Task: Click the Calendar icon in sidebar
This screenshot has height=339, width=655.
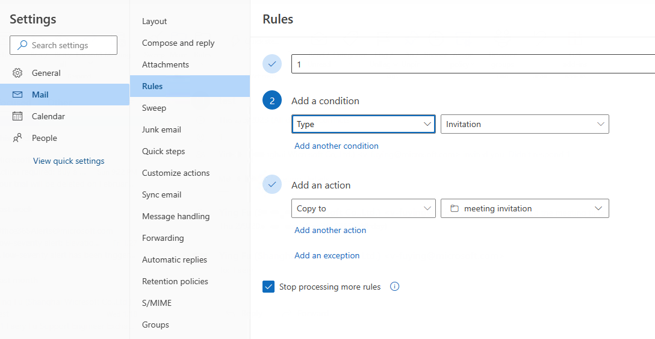Action: pyautogui.click(x=17, y=116)
